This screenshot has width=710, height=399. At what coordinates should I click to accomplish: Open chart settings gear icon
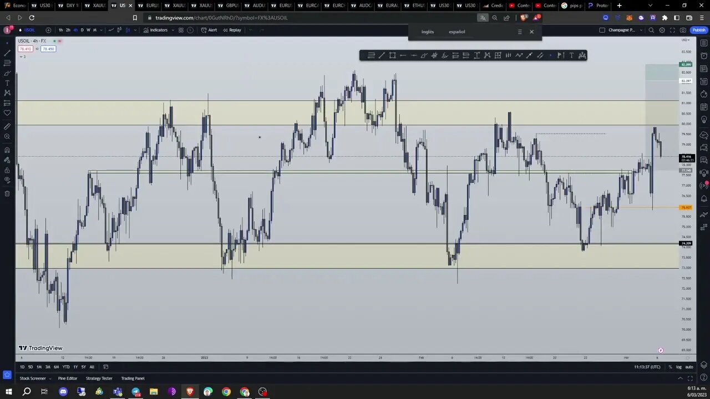pos(662,30)
